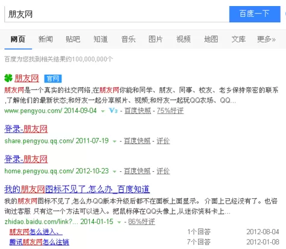Expand dropdown arrow after www.pengyou.com date
The width and height of the screenshot is (286, 249).
tap(103, 111)
